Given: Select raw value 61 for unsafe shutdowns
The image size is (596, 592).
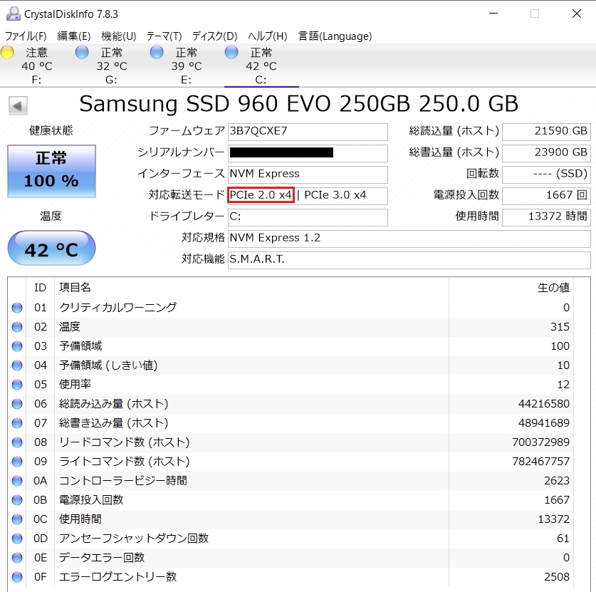Looking at the screenshot, I should click(563, 539).
